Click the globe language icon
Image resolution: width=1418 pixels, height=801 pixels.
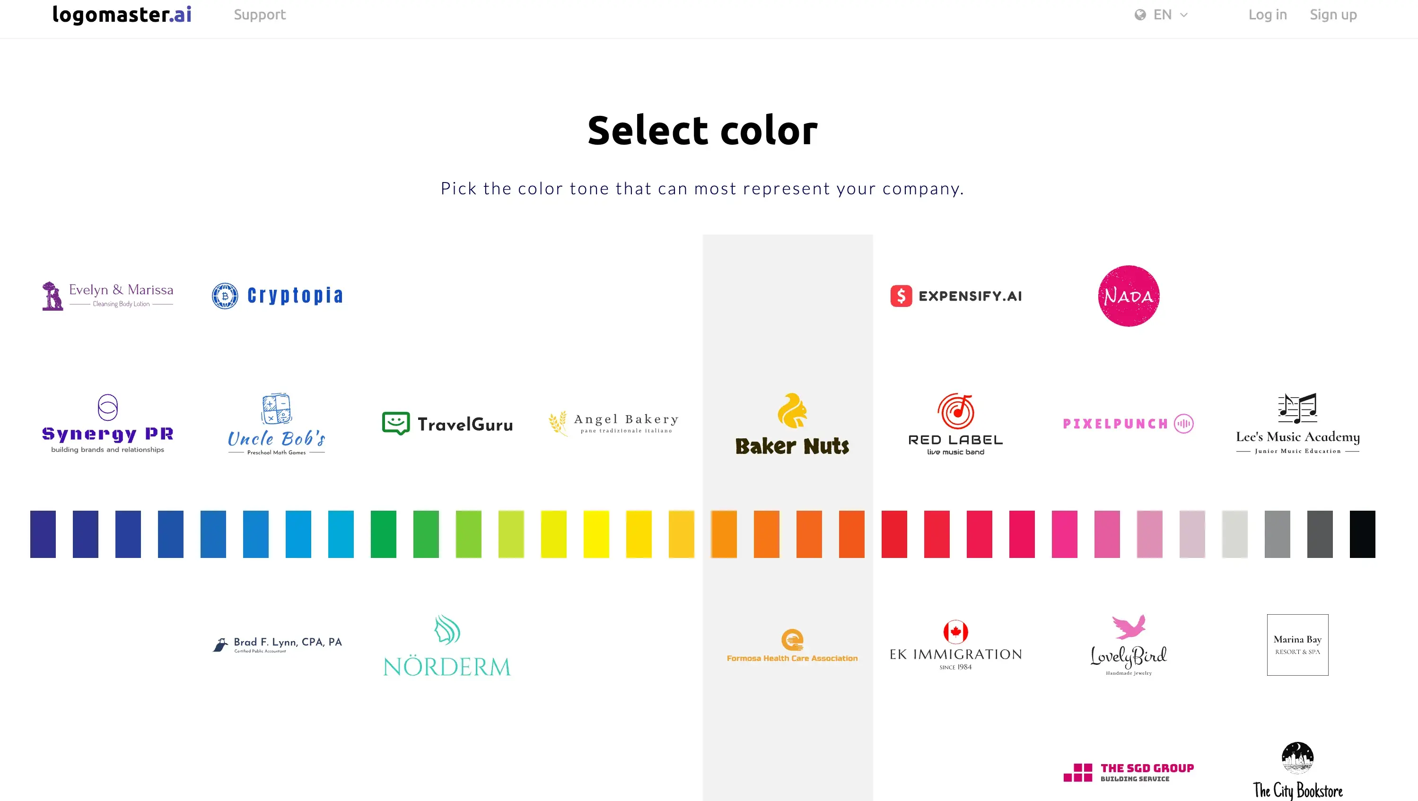tap(1140, 15)
